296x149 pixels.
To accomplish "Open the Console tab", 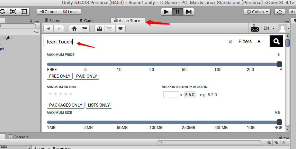I will [19, 137].
